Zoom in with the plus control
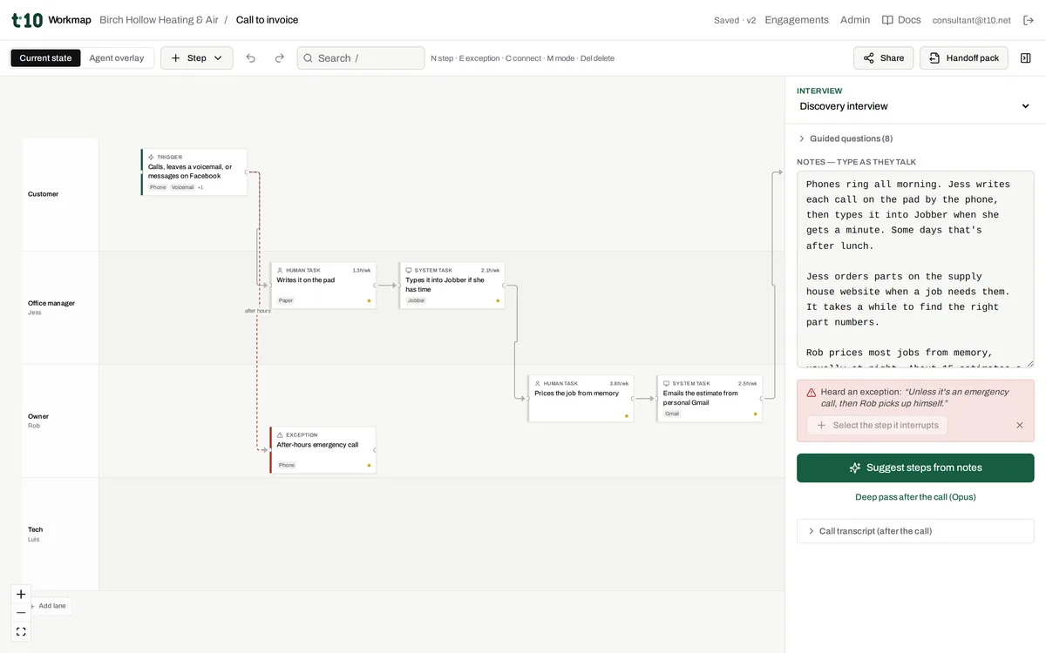 click(21, 595)
